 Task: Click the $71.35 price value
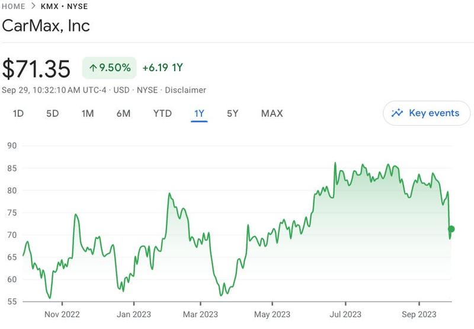(36, 69)
